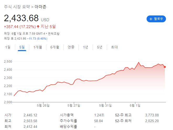Click the 최고 value 2,503.58
Viewport: 173px width, 130px height.
coord(30,121)
